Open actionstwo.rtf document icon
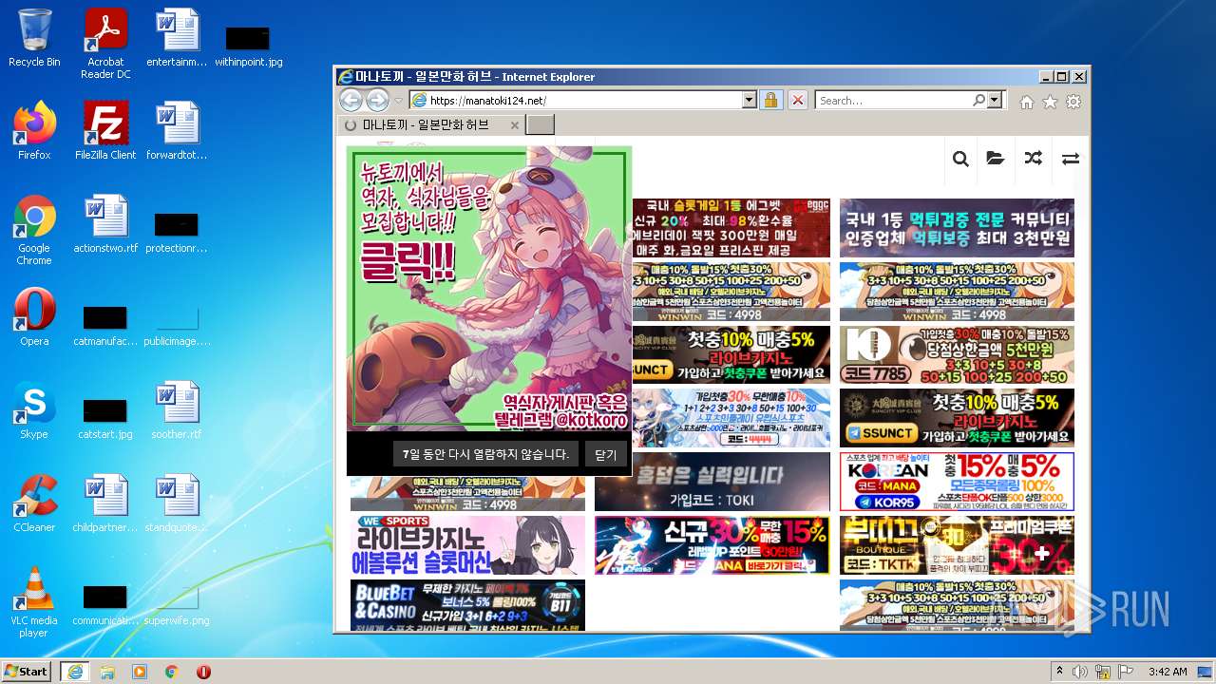The width and height of the screenshot is (1216, 684). pyautogui.click(x=105, y=224)
